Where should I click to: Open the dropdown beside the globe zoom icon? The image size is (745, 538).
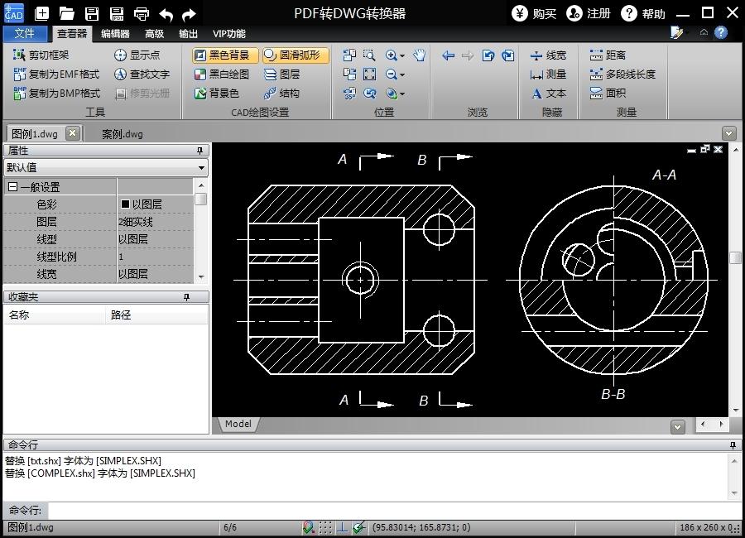402,94
